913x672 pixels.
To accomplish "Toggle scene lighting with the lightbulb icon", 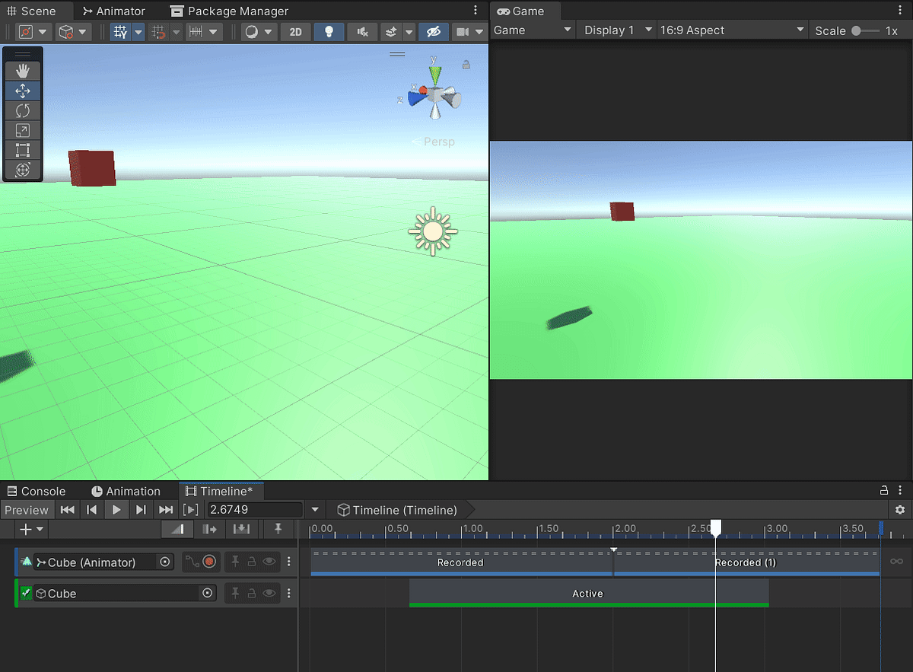I will tap(329, 32).
